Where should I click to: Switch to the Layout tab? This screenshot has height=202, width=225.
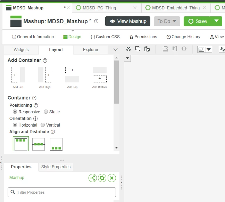click(56, 50)
